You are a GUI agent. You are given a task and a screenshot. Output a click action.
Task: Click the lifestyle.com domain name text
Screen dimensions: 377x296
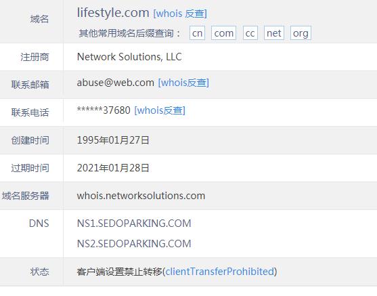113,12
